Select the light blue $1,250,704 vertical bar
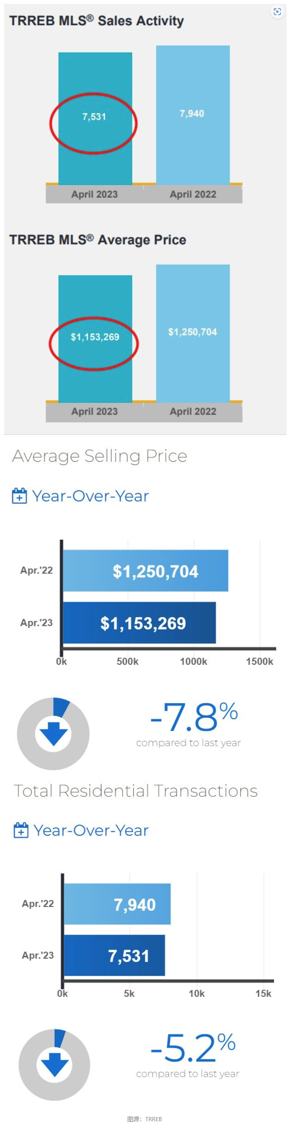 [192, 332]
